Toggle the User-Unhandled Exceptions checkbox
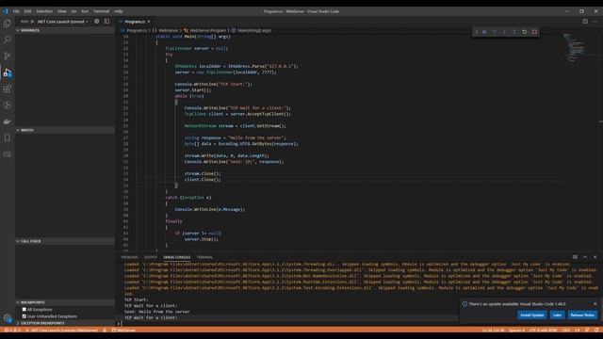Screen dimensions: 603x339 [24, 316]
